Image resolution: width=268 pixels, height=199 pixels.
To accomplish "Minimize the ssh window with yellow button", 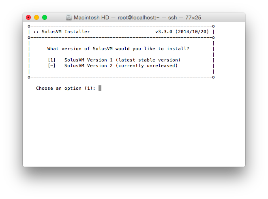I will click(36, 17).
